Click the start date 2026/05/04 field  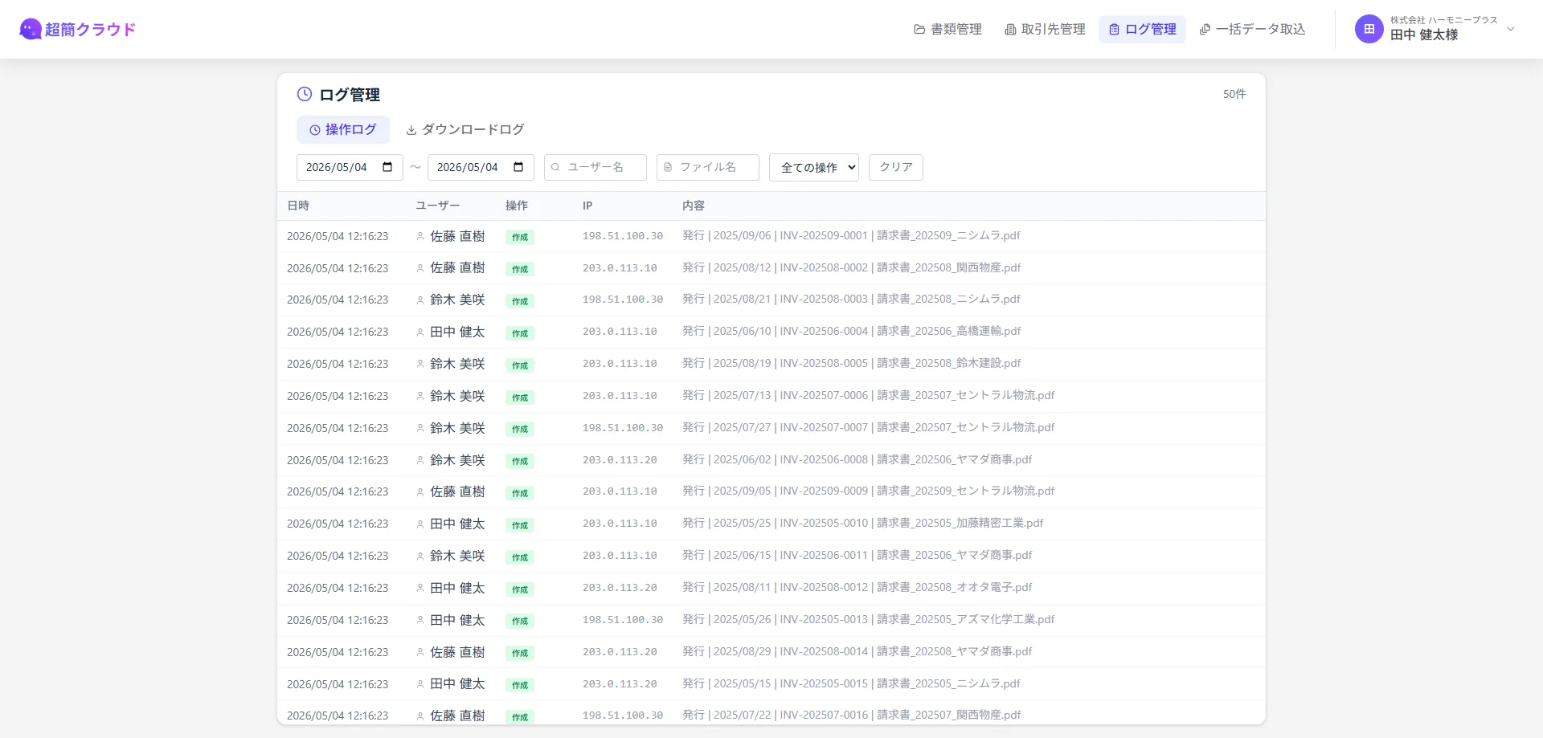pos(350,167)
